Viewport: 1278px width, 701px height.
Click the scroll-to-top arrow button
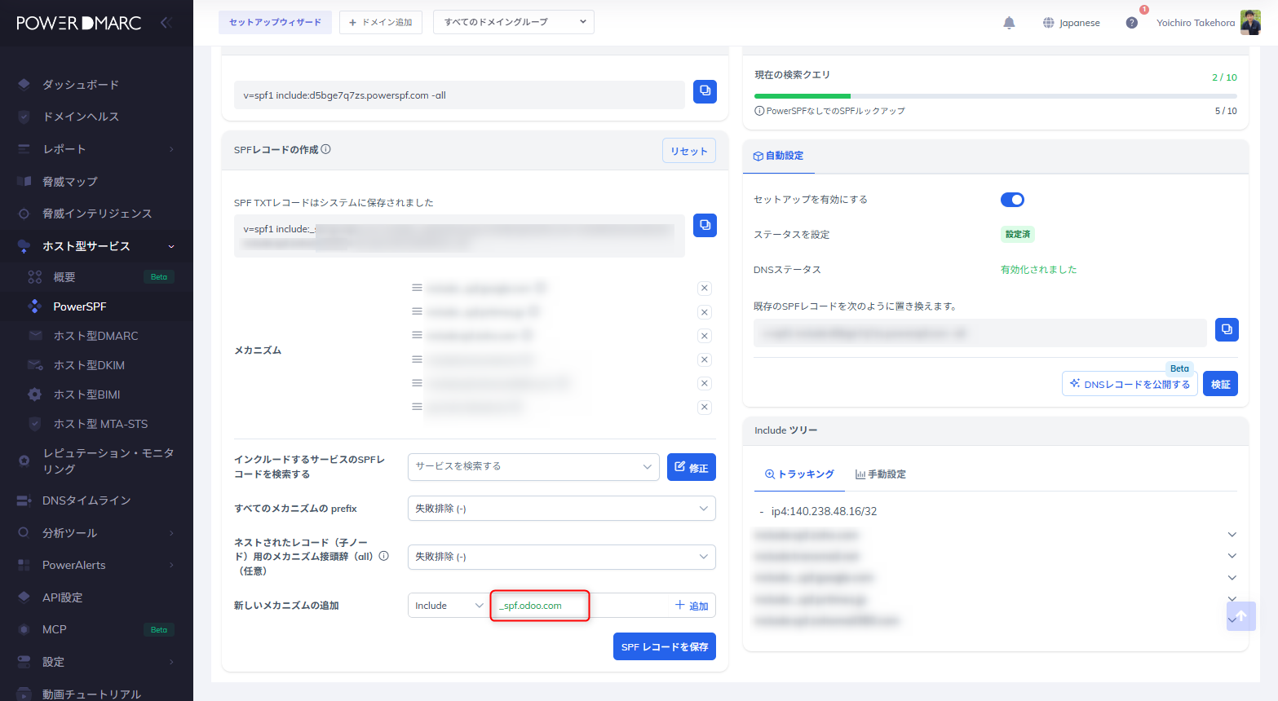point(1240,616)
